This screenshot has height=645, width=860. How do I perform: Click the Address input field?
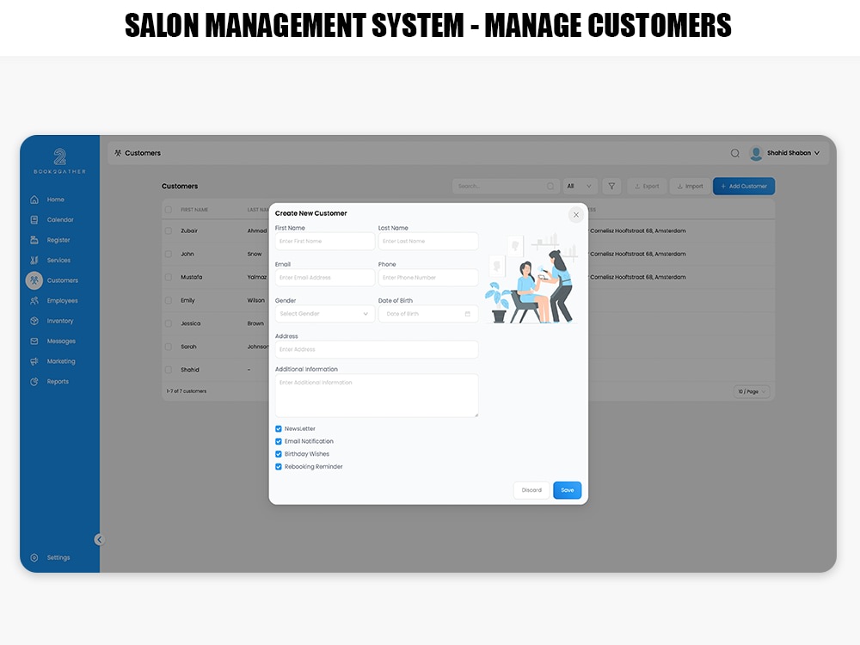click(377, 349)
